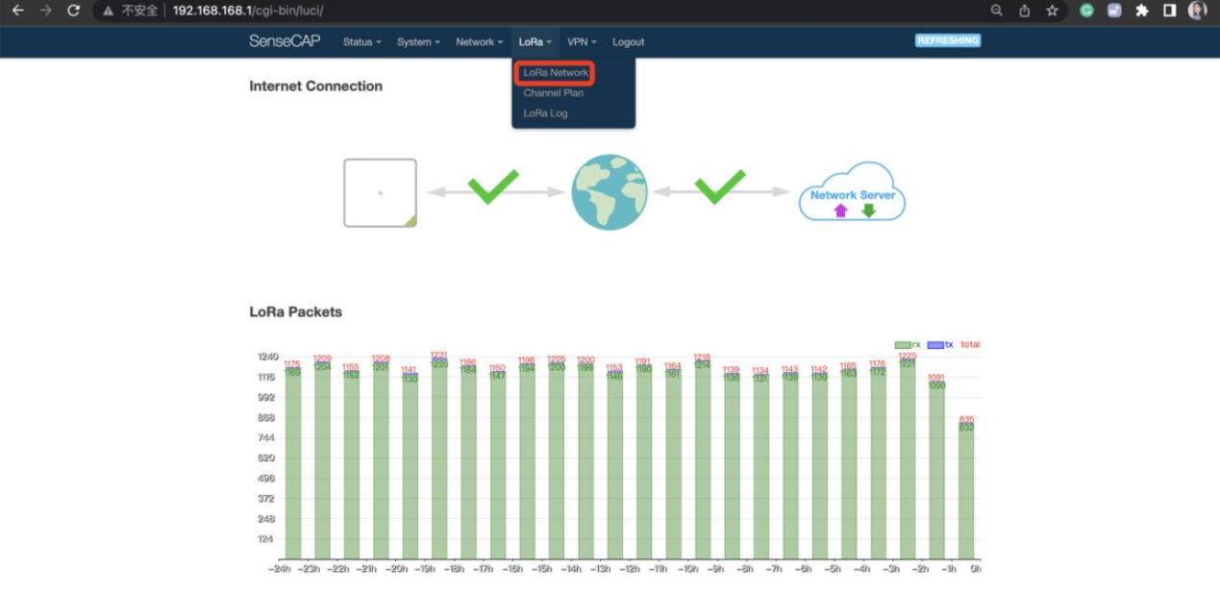Expand the Network dropdown menu

[x=479, y=42]
